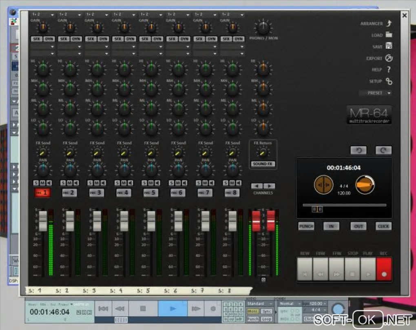
Task: Arm the REC 5 track button
Action: [x=150, y=193]
